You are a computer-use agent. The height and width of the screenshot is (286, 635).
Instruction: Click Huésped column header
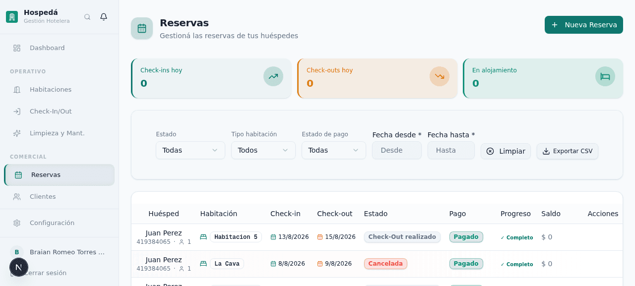[164, 214]
